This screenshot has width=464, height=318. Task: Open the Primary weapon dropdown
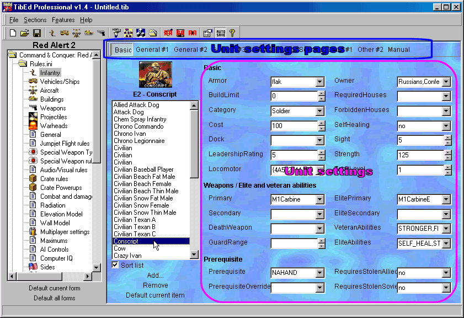coord(320,199)
